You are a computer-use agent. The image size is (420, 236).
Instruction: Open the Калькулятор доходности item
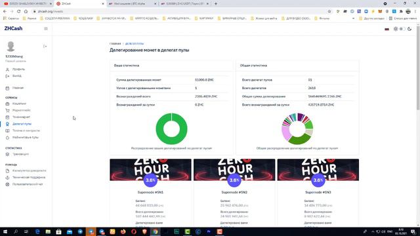[x=29, y=170]
